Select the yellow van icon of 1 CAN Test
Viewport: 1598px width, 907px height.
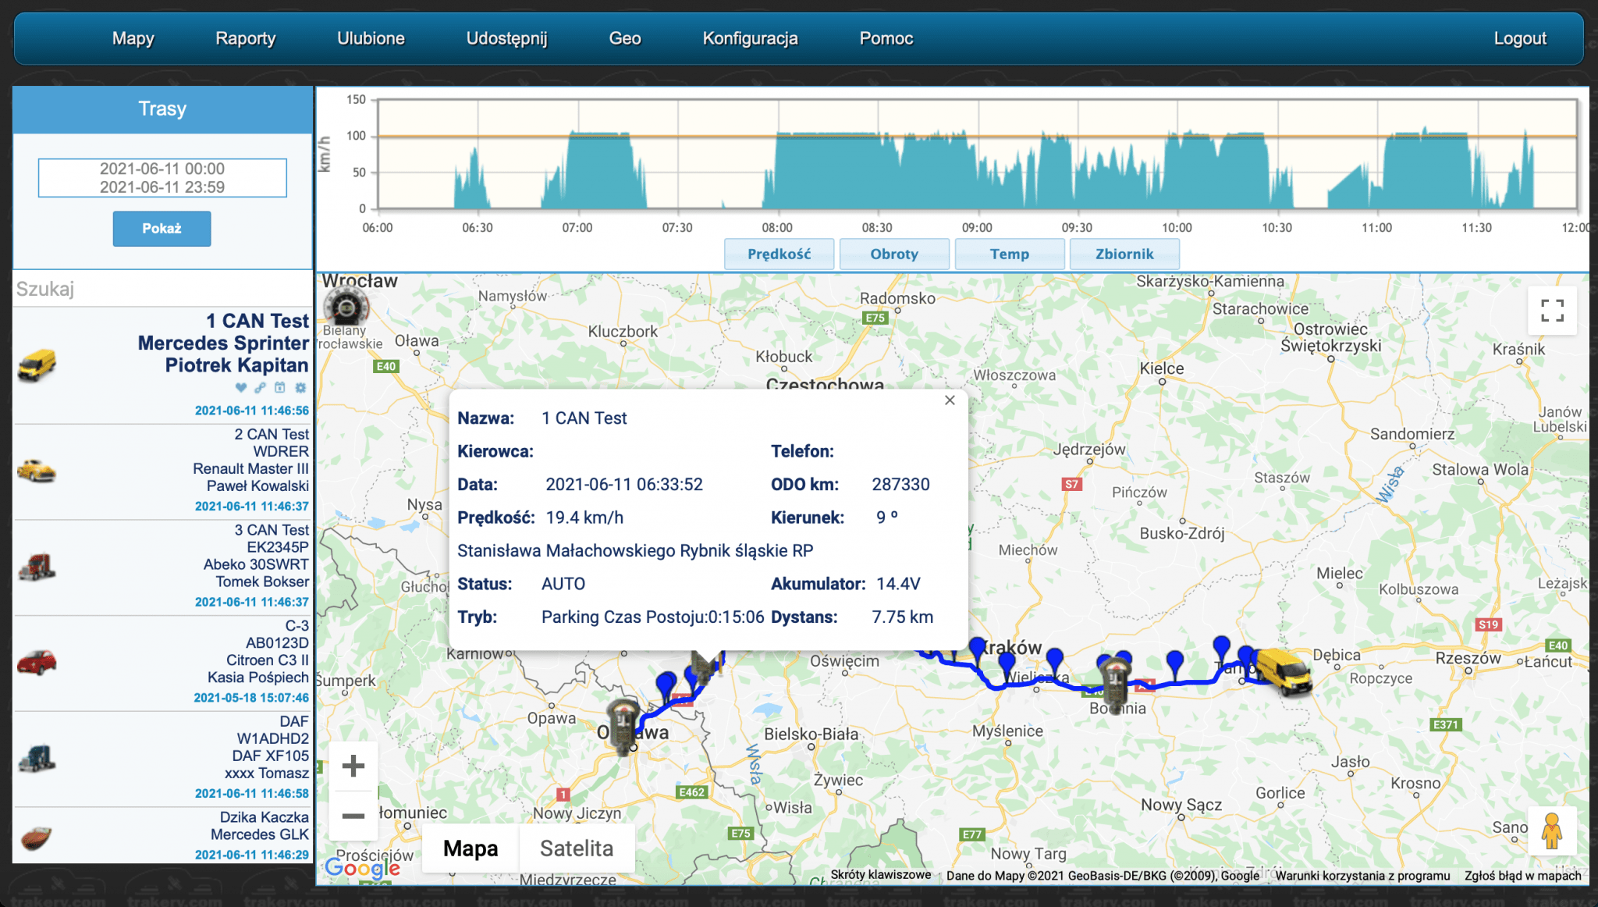point(37,365)
